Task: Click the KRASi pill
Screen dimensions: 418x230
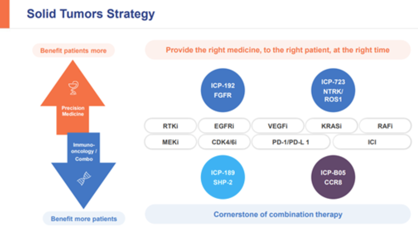Action: pyautogui.click(x=332, y=126)
